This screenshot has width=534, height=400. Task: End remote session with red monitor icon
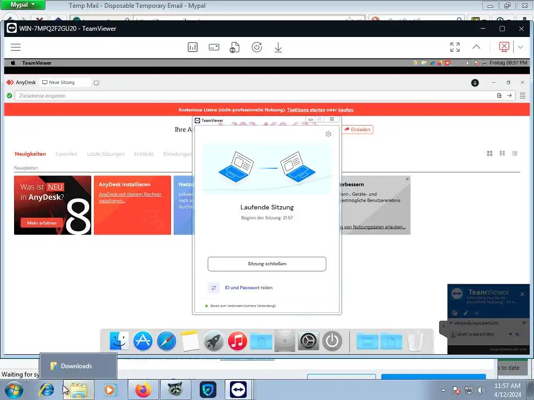pyautogui.click(x=504, y=47)
